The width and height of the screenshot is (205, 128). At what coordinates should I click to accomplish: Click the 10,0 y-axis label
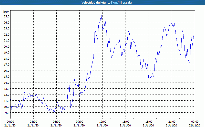click(x=6, y=107)
